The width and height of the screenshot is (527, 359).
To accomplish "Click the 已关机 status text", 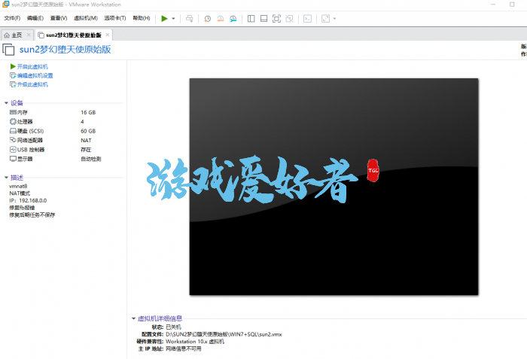I will [x=173, y=327].
